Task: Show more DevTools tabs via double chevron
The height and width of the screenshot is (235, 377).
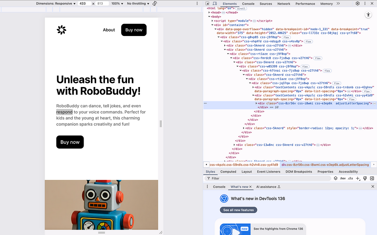Action: pos(338,4)
